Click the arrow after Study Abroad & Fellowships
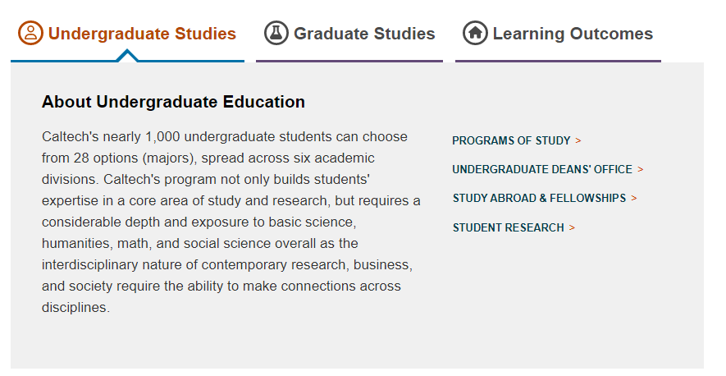The height and width of the screenshot is (376, 726). coord(634,199)
